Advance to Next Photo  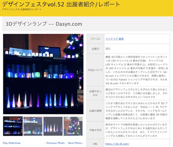76,143
